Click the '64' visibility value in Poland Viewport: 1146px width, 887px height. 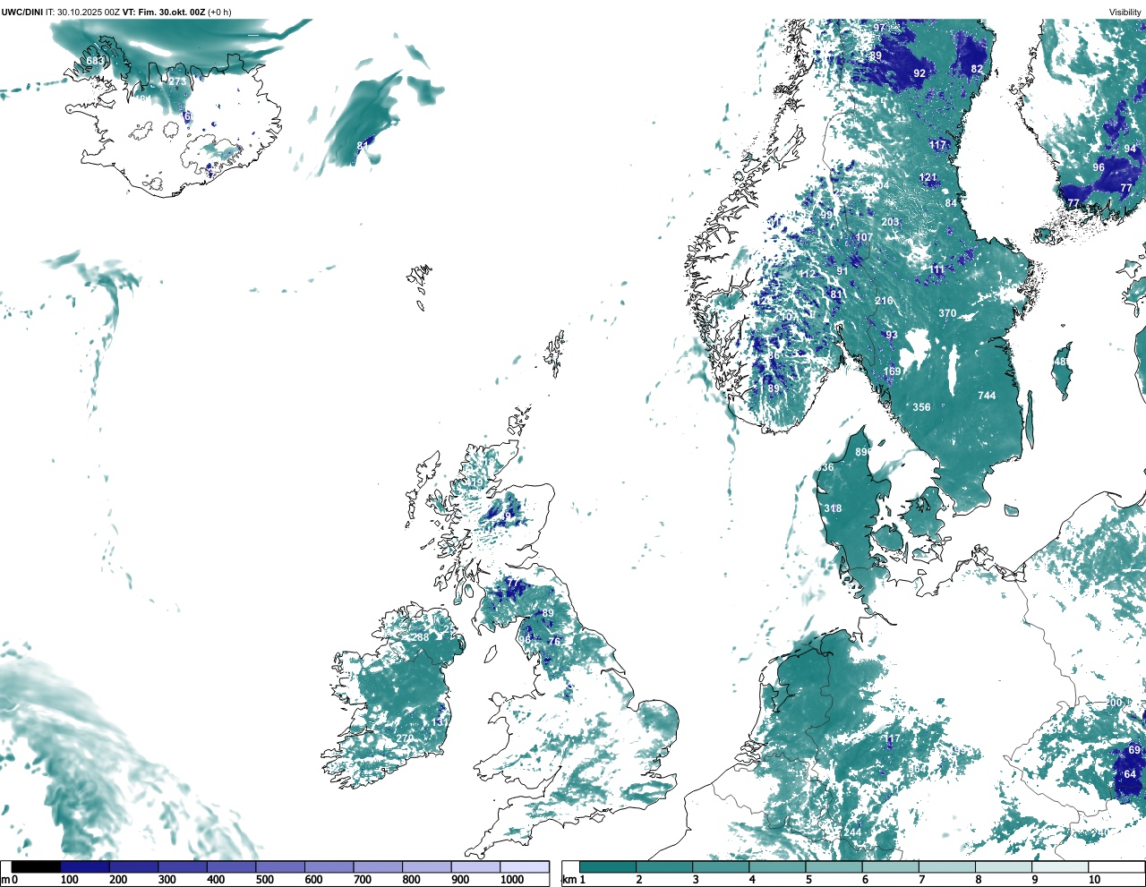pyautogui.click(x=1130, y=775)
